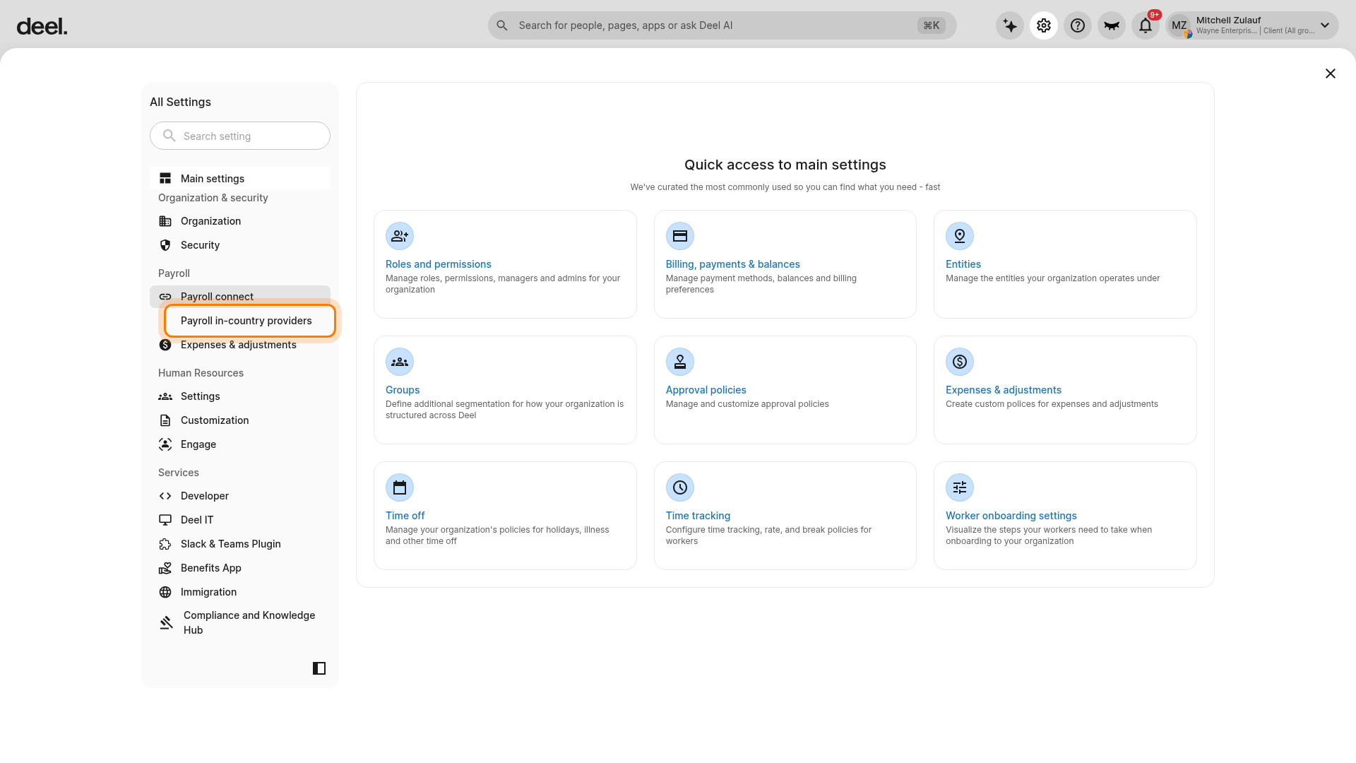Image resolution: width=1356 pixels, height=763 pixels.
Task: Open notifications bell icon
Action: 1146,26
